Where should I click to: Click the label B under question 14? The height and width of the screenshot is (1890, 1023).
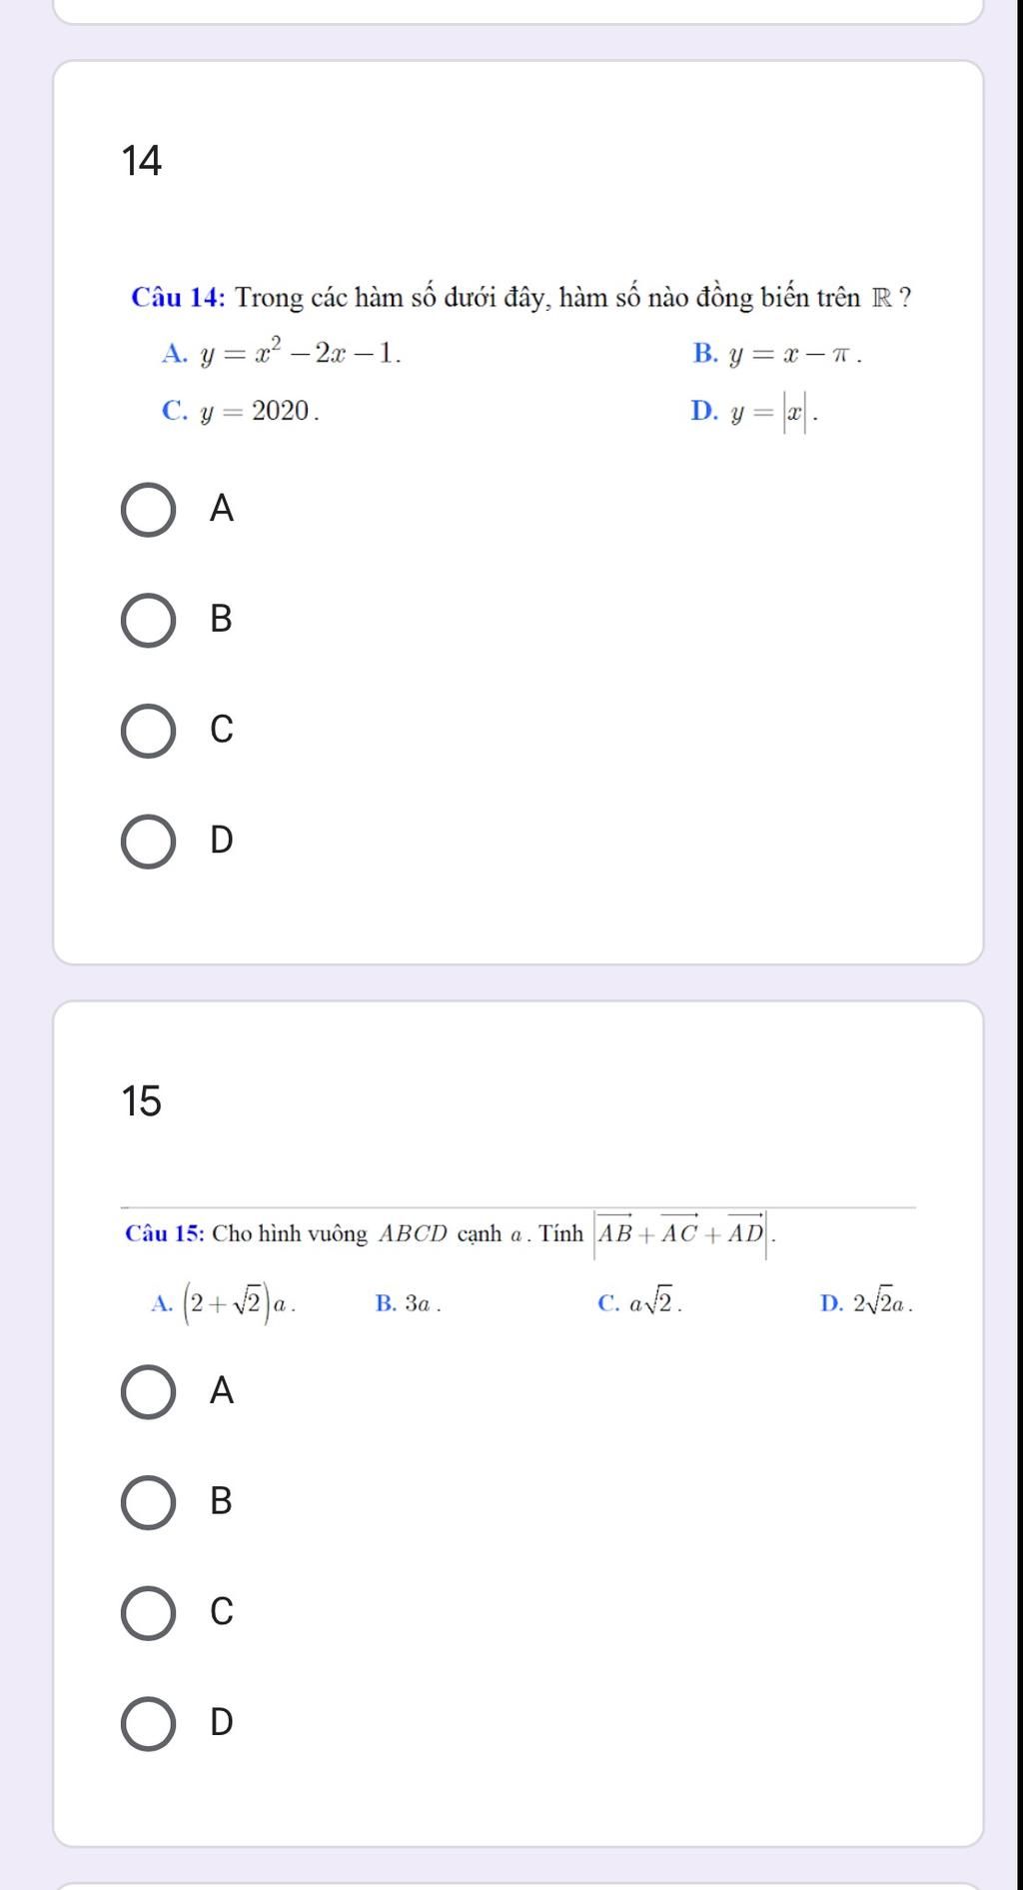coord(222,620)
